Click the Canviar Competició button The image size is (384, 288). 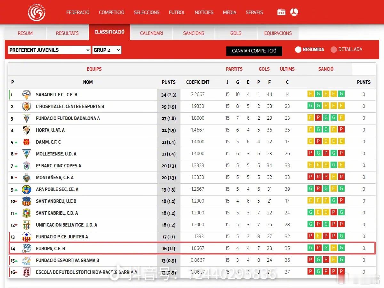coord(254,51)
